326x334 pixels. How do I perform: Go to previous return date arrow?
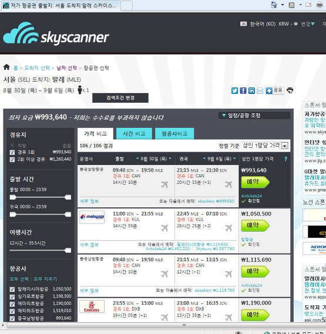point(204,158)
